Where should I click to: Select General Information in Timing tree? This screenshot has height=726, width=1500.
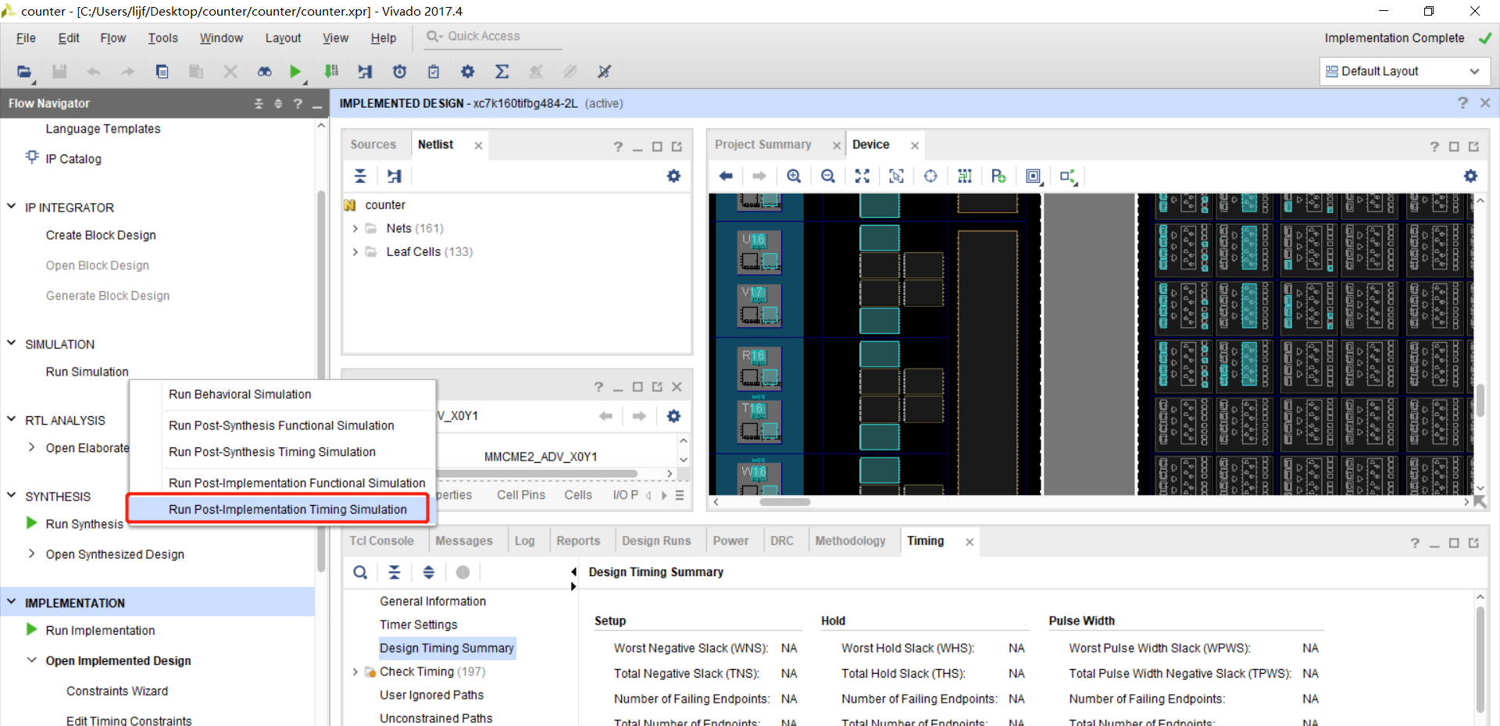(433, 601)
